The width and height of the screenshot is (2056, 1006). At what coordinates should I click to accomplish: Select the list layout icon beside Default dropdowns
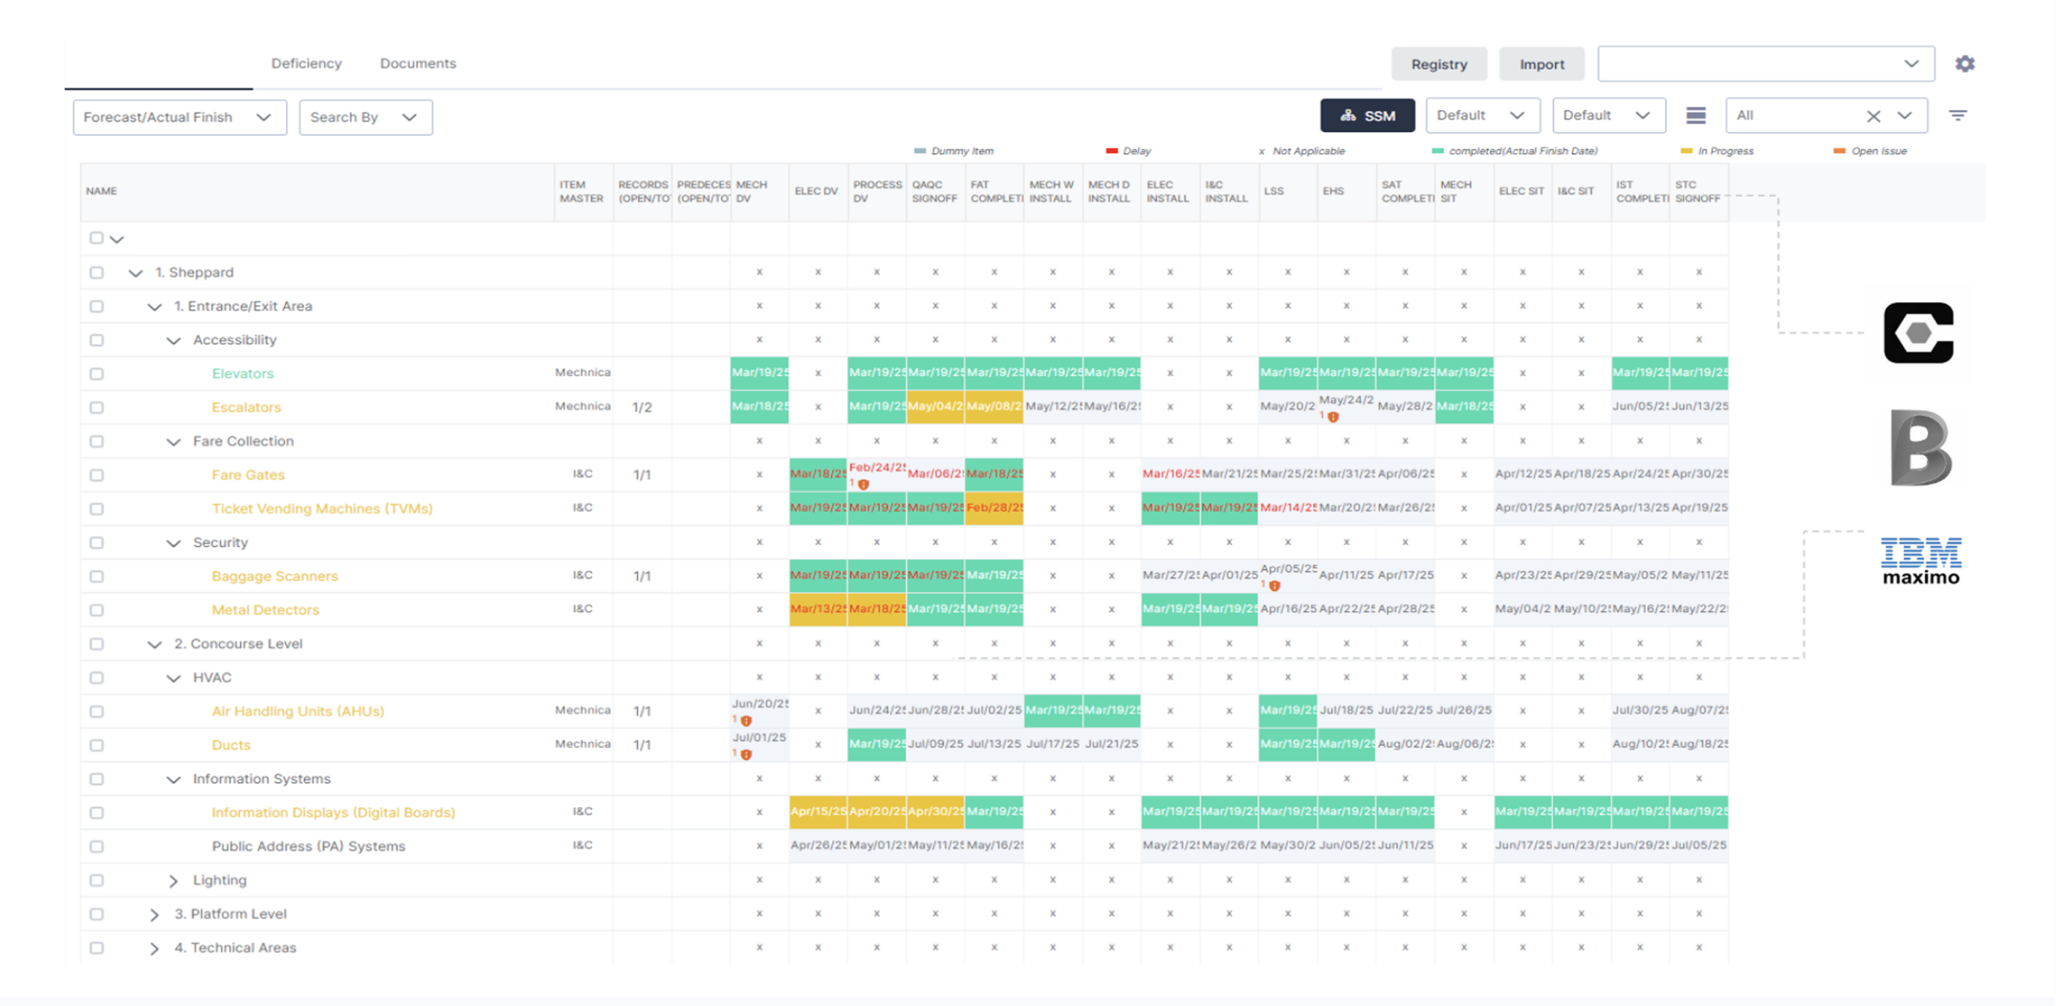[x=1696, y=115]
